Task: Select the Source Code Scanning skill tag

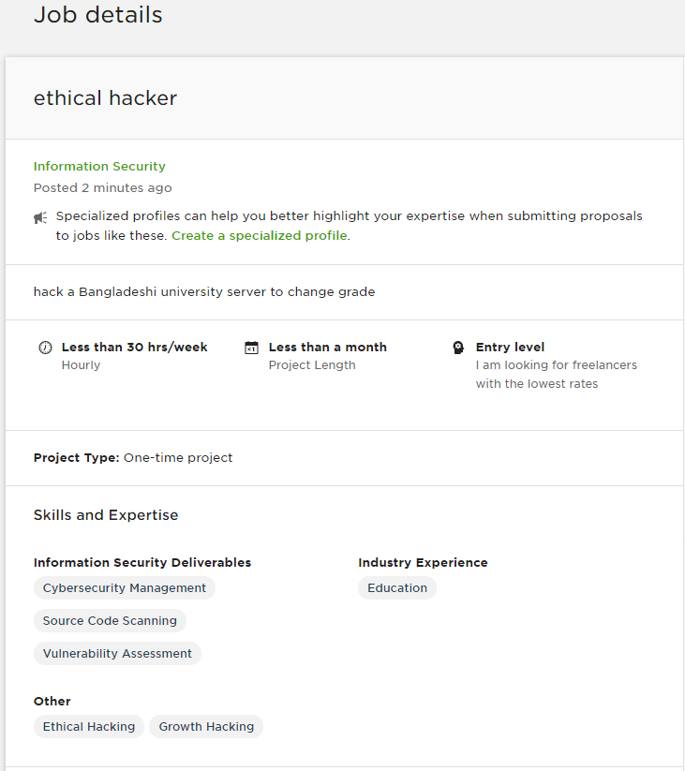Action: [110, 620]
